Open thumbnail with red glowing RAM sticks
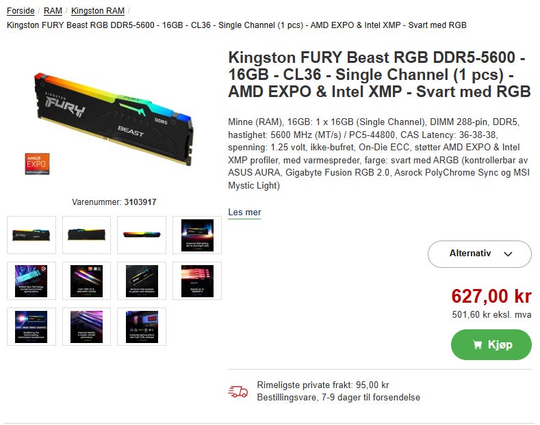Image resolution: width=540 pixels, height=425 pixels. [197, 281]
